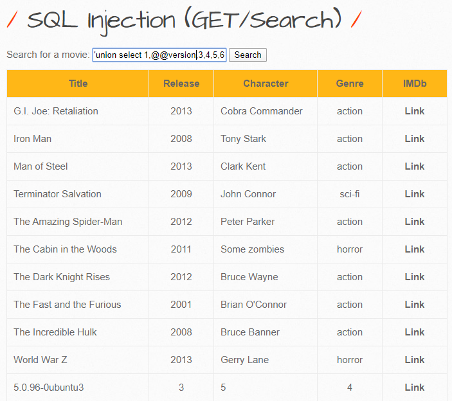Image resolution: width=452 pixels, height=401 pixels.
Task: Select the 'Terminator Salvation' title cell
Action: point(78,194)
